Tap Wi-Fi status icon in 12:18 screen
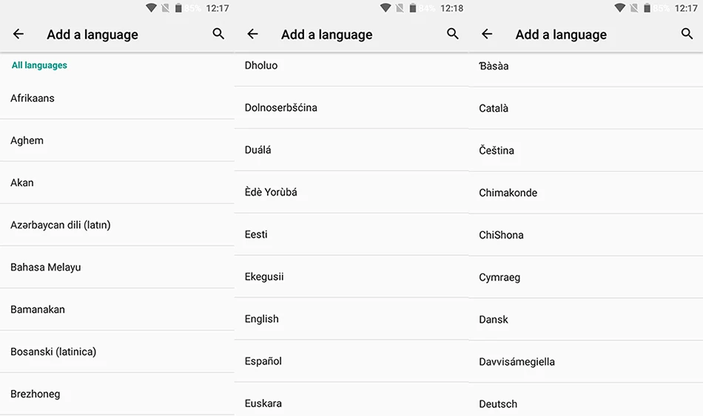703x416 pixels. coord(385,8)
